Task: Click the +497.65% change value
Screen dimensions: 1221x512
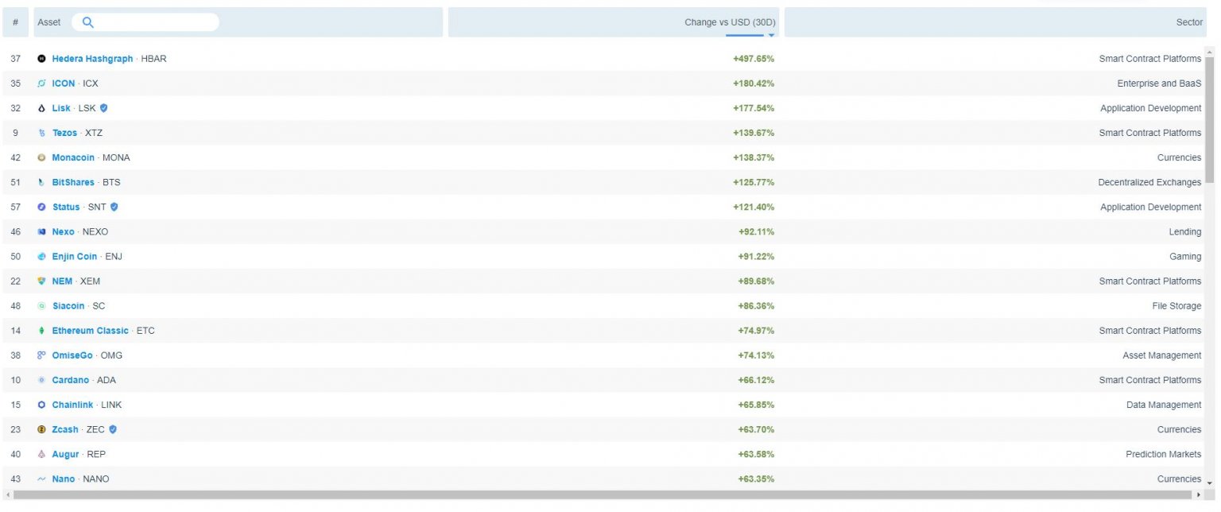Action: point(754,59)
